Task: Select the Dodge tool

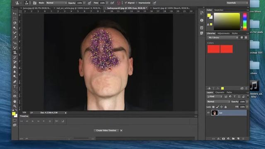Action: (15, 77)
